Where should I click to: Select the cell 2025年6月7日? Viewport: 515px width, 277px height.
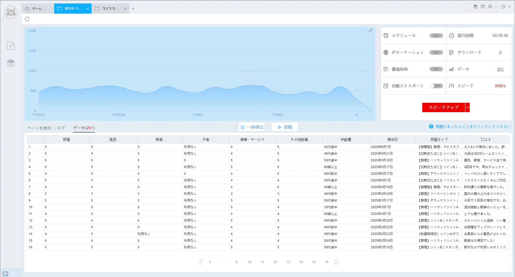(x=392, y=147)
